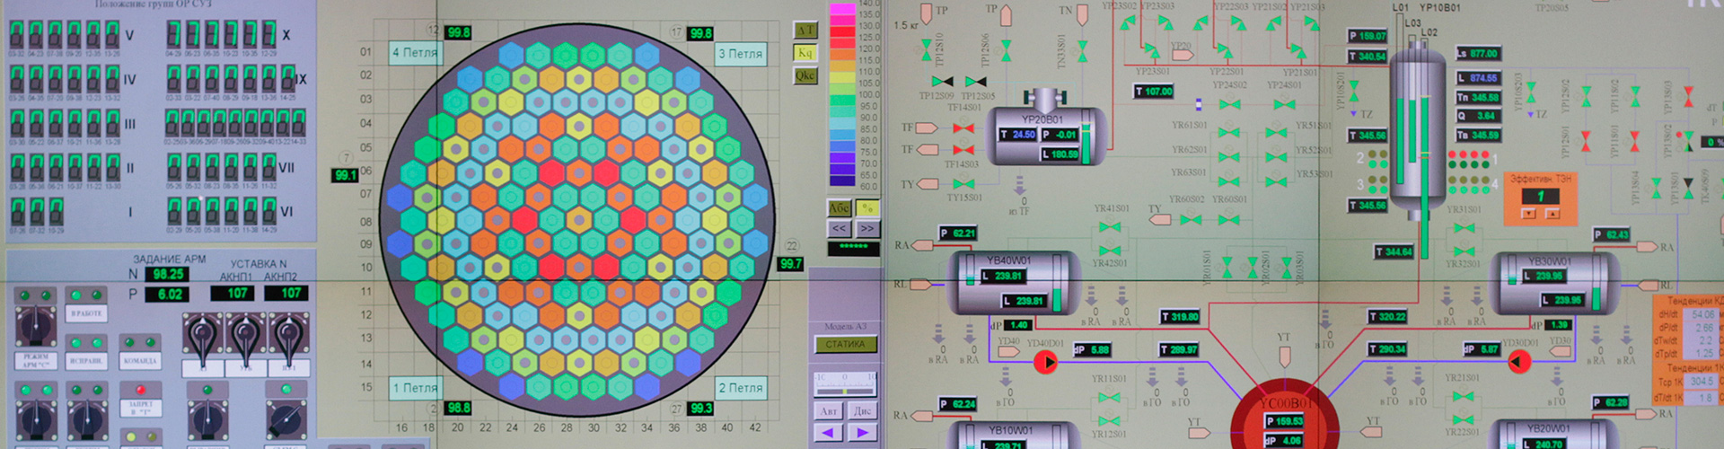The image size is (1724, 449).
Task: Click the ЗАПРЕТ В "Т" button
Action: (x=140, y=408)
